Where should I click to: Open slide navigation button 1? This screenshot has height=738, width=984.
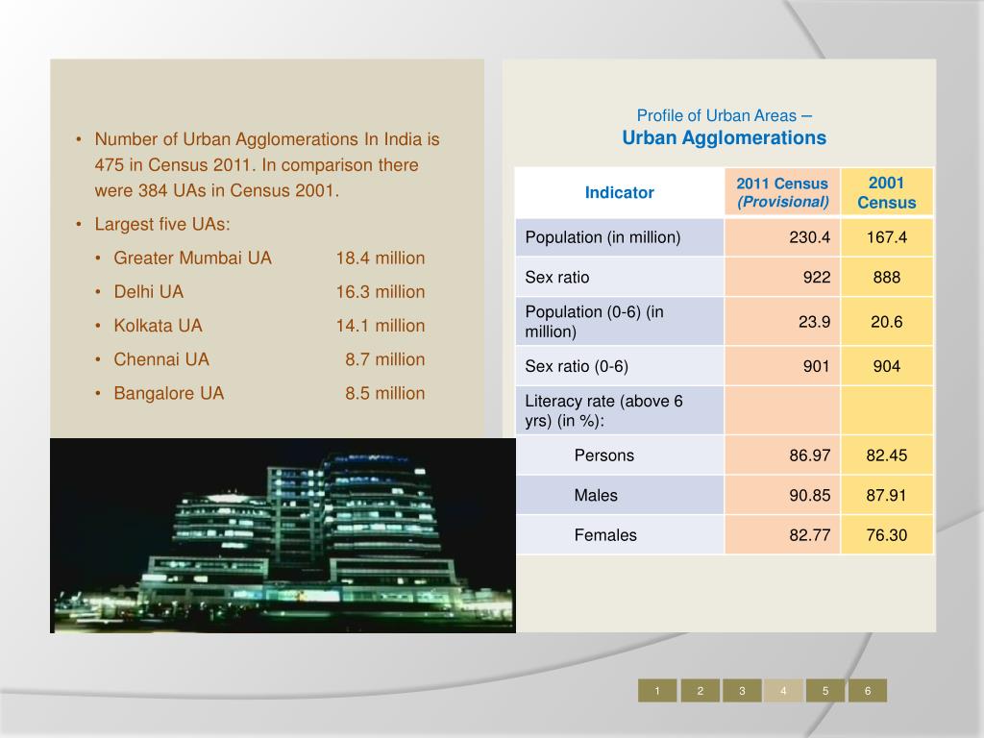(x=659, y=689)
